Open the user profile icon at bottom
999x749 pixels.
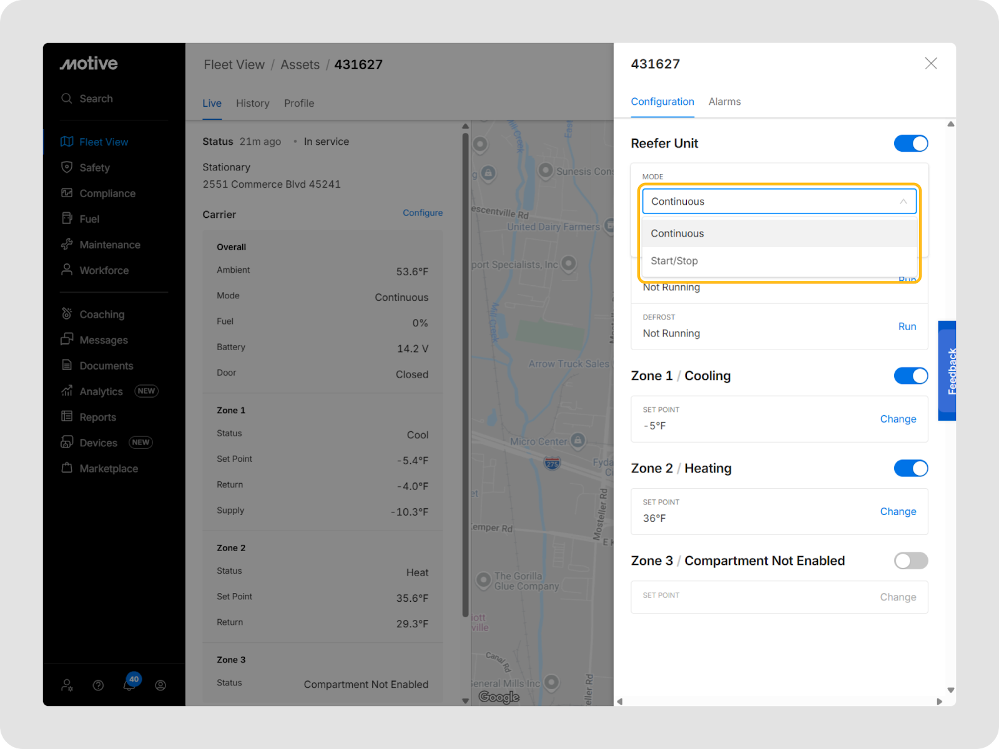tap(160, 685)
